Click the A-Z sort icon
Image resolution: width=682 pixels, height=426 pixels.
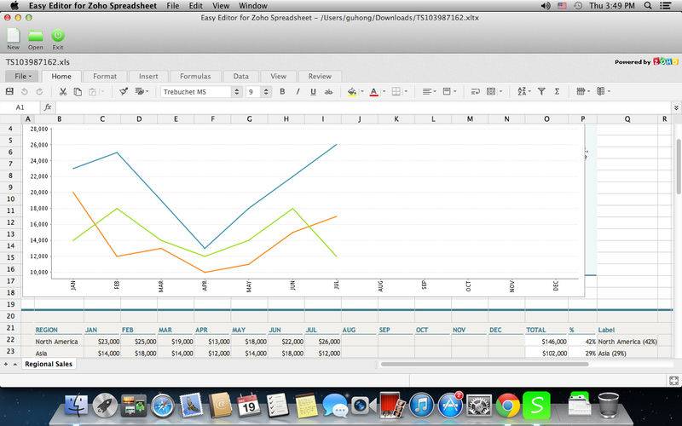[x=522, y=91]
